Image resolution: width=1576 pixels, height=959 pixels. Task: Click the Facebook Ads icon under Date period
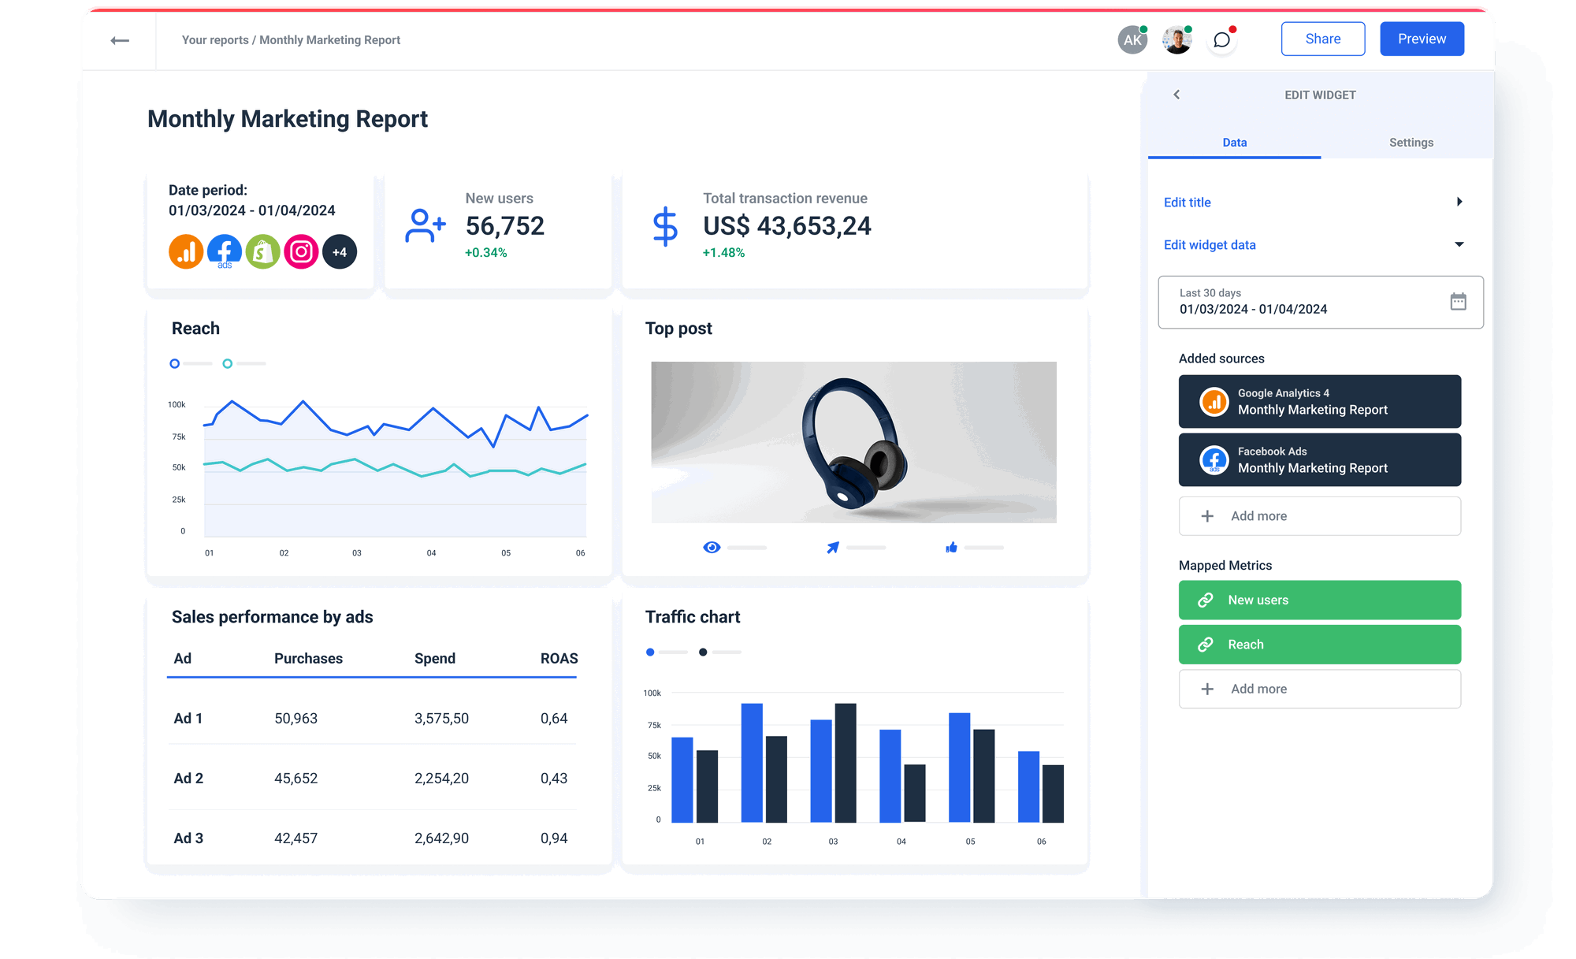pos(225,251)
